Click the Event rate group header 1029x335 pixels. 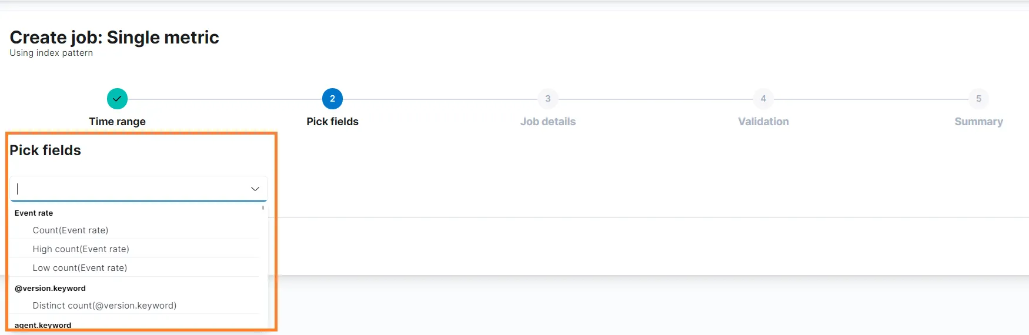coord(34,213)
